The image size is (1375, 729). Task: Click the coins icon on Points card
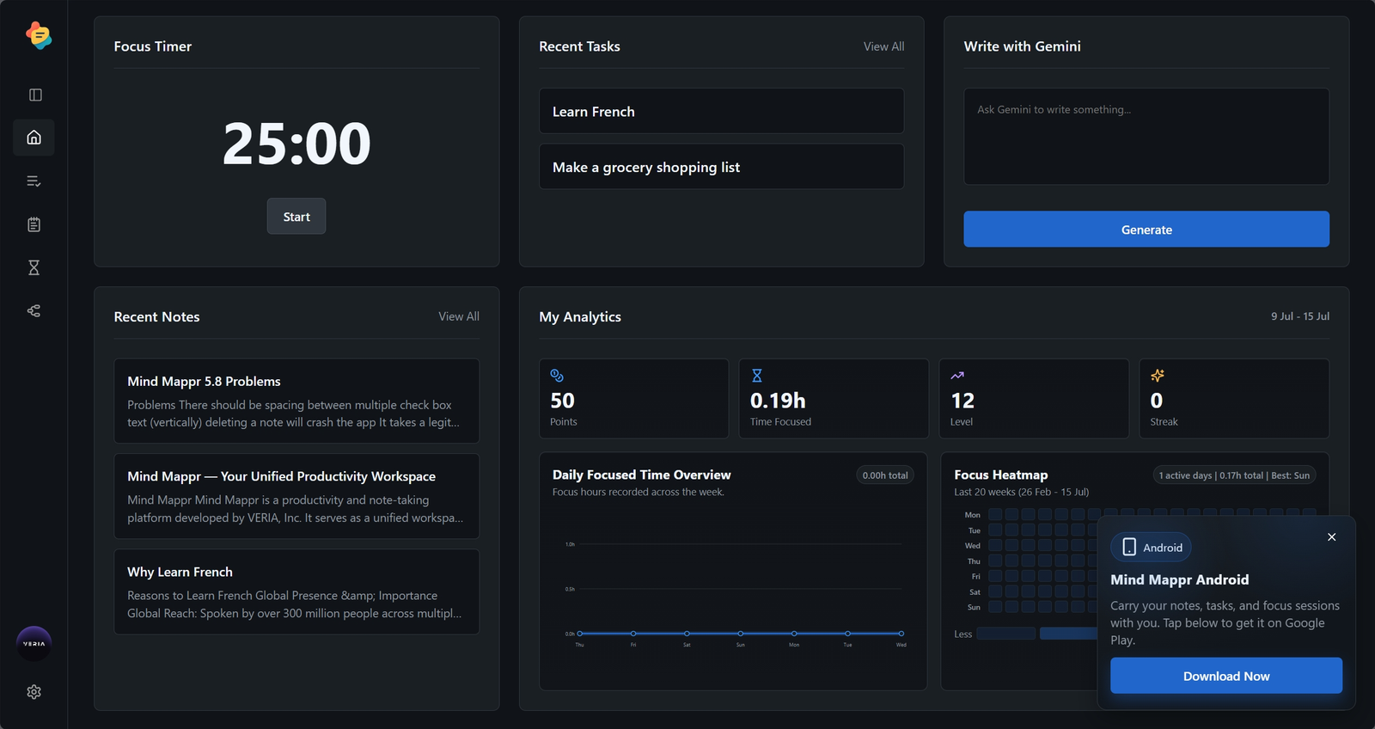[x=557, y=376]
